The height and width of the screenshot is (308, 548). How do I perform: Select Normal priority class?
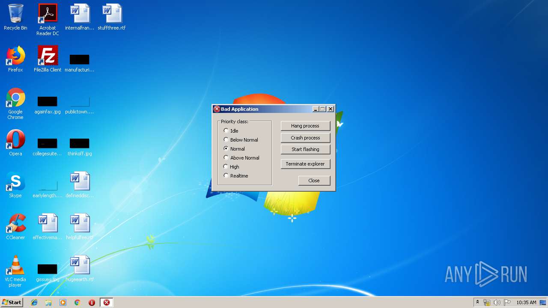tap(234, 148)
